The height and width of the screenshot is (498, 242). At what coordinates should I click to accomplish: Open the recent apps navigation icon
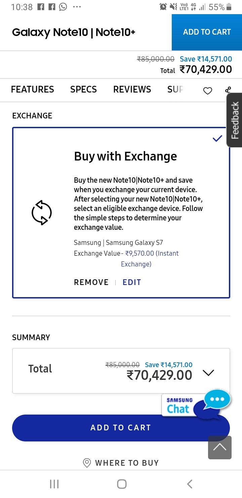click(x=54, y=484)
